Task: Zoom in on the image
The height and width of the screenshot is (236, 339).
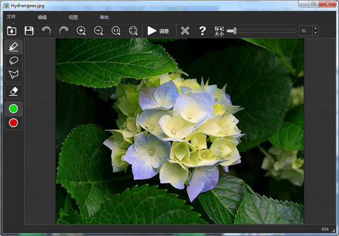Action: pos(81,31)
